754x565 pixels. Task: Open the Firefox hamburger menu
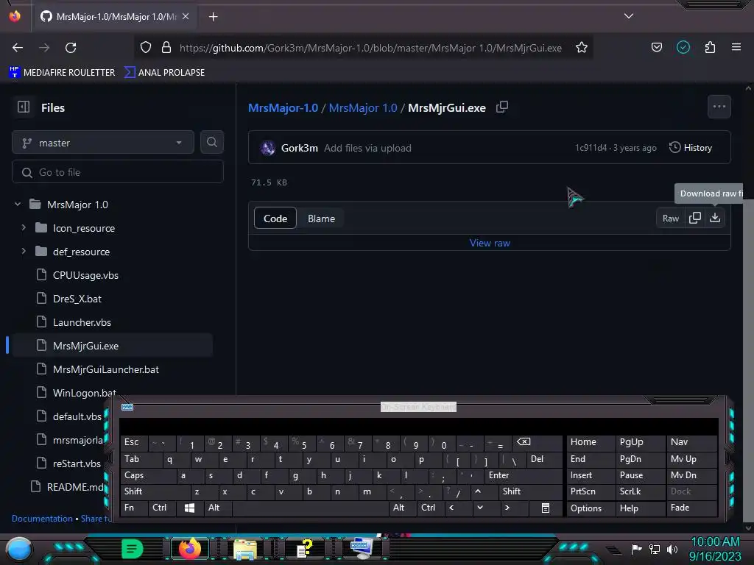coord(736,47)
